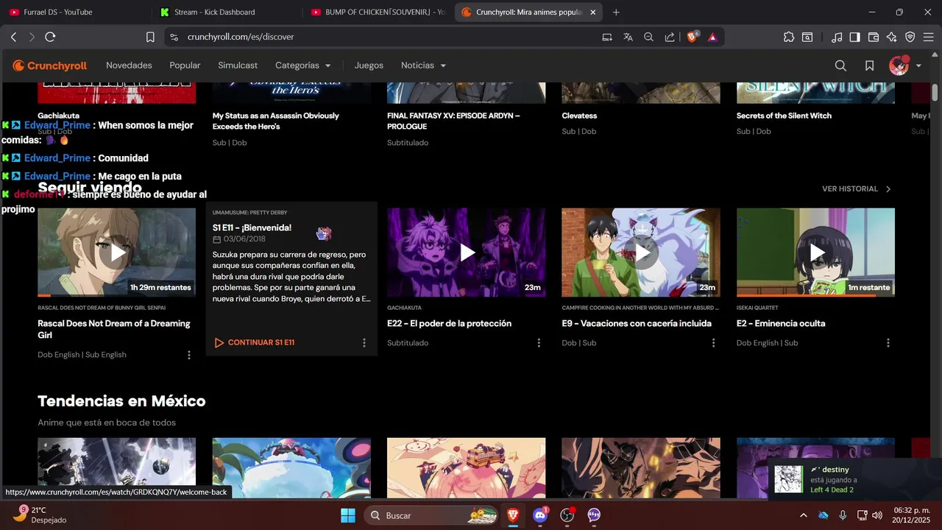The width and height of the screenshot is (942, 530).
Task: Open the Popular menu item
Action: point(185,66)
